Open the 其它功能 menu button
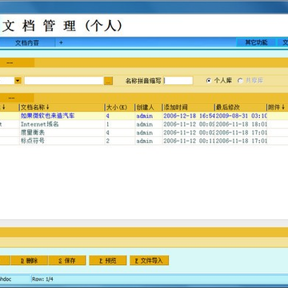 pyautogui.click(x=256, y=42)
